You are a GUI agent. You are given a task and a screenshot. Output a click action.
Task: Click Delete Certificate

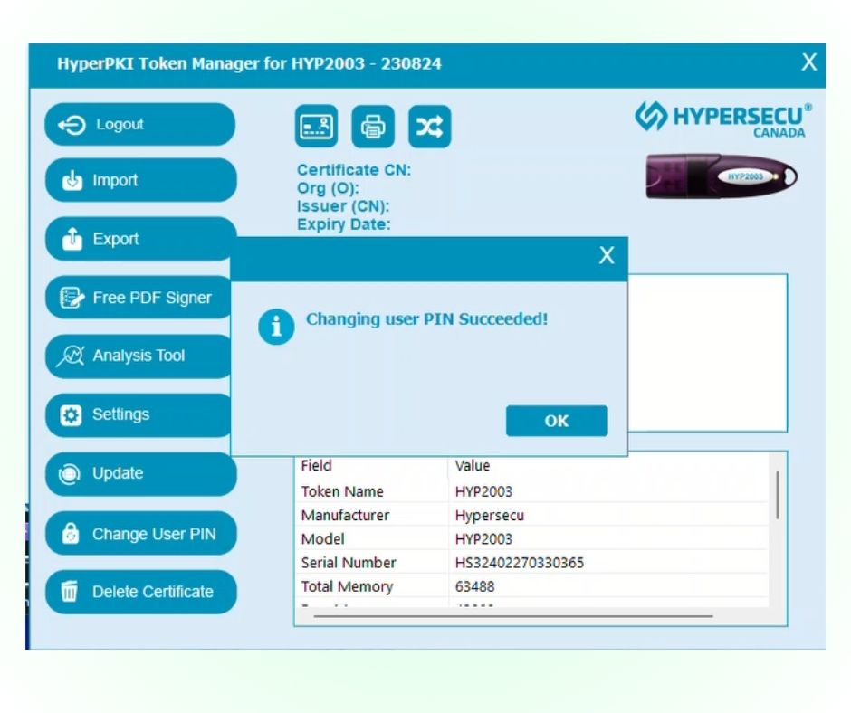tap(140, 592)
